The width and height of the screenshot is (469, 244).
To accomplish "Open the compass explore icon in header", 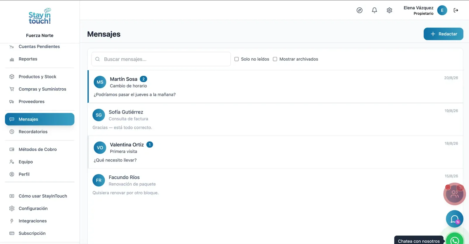I will [359, 10].
